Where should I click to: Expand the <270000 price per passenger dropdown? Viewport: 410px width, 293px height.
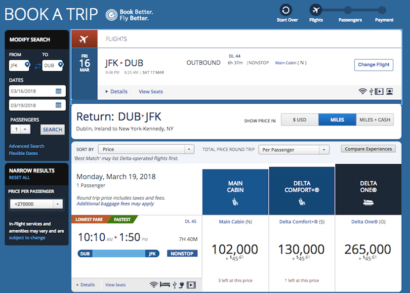(x=36, y=204)
